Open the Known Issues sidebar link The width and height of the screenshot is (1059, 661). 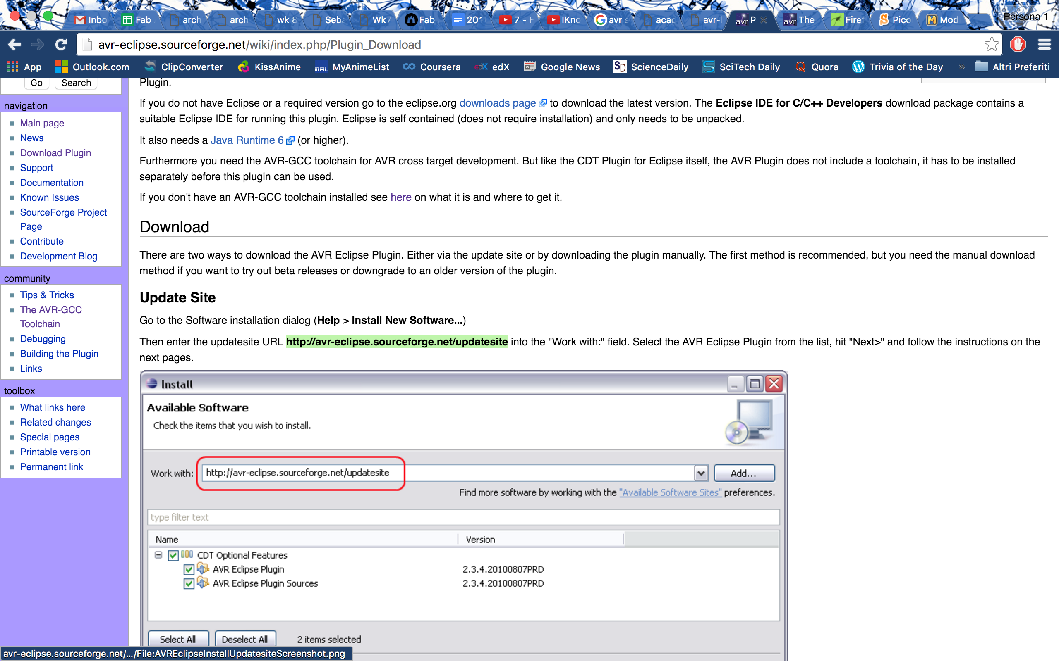[x=50, y=197]
